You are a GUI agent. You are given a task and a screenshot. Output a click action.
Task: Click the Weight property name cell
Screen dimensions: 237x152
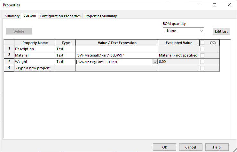(35, 62)
